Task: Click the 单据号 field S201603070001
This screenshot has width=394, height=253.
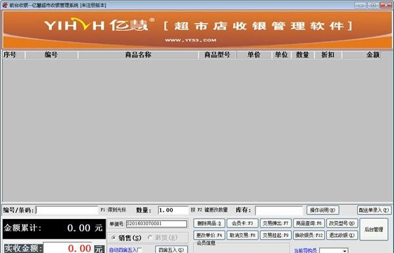Action: (156, 224)
